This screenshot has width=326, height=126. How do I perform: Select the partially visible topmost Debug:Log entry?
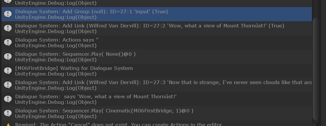pyautogui.click(x=157, y=3)
